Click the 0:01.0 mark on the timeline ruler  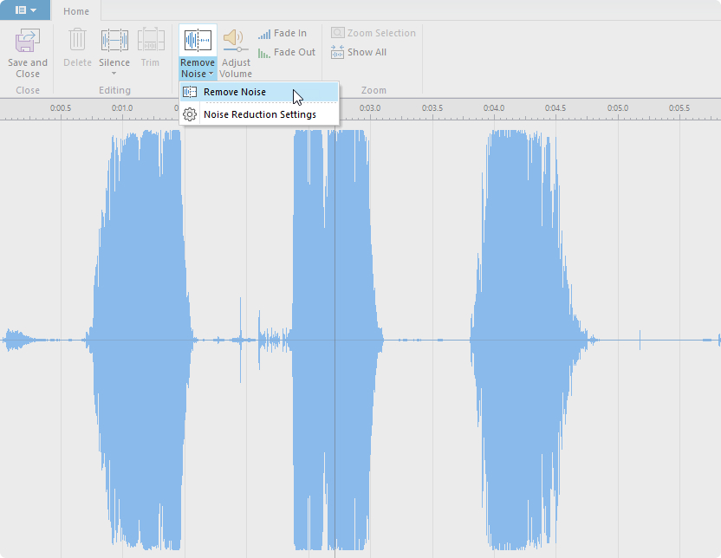coord(122,109)
